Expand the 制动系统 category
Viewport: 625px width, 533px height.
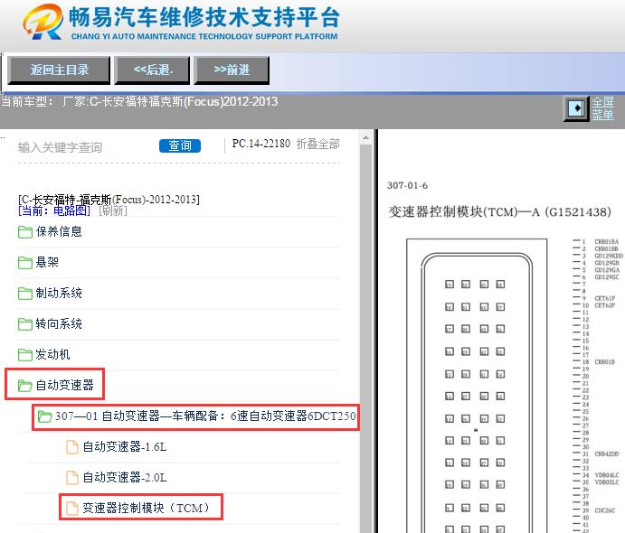(x=59, y=293)
